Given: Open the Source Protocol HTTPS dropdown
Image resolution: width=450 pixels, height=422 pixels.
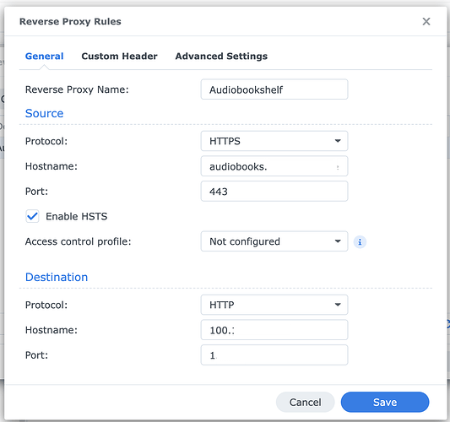Looking at the screenshot, I should [x=274, y=141].
